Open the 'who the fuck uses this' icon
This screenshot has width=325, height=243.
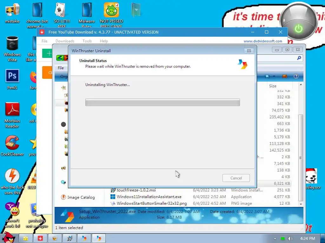pos(12,181)
